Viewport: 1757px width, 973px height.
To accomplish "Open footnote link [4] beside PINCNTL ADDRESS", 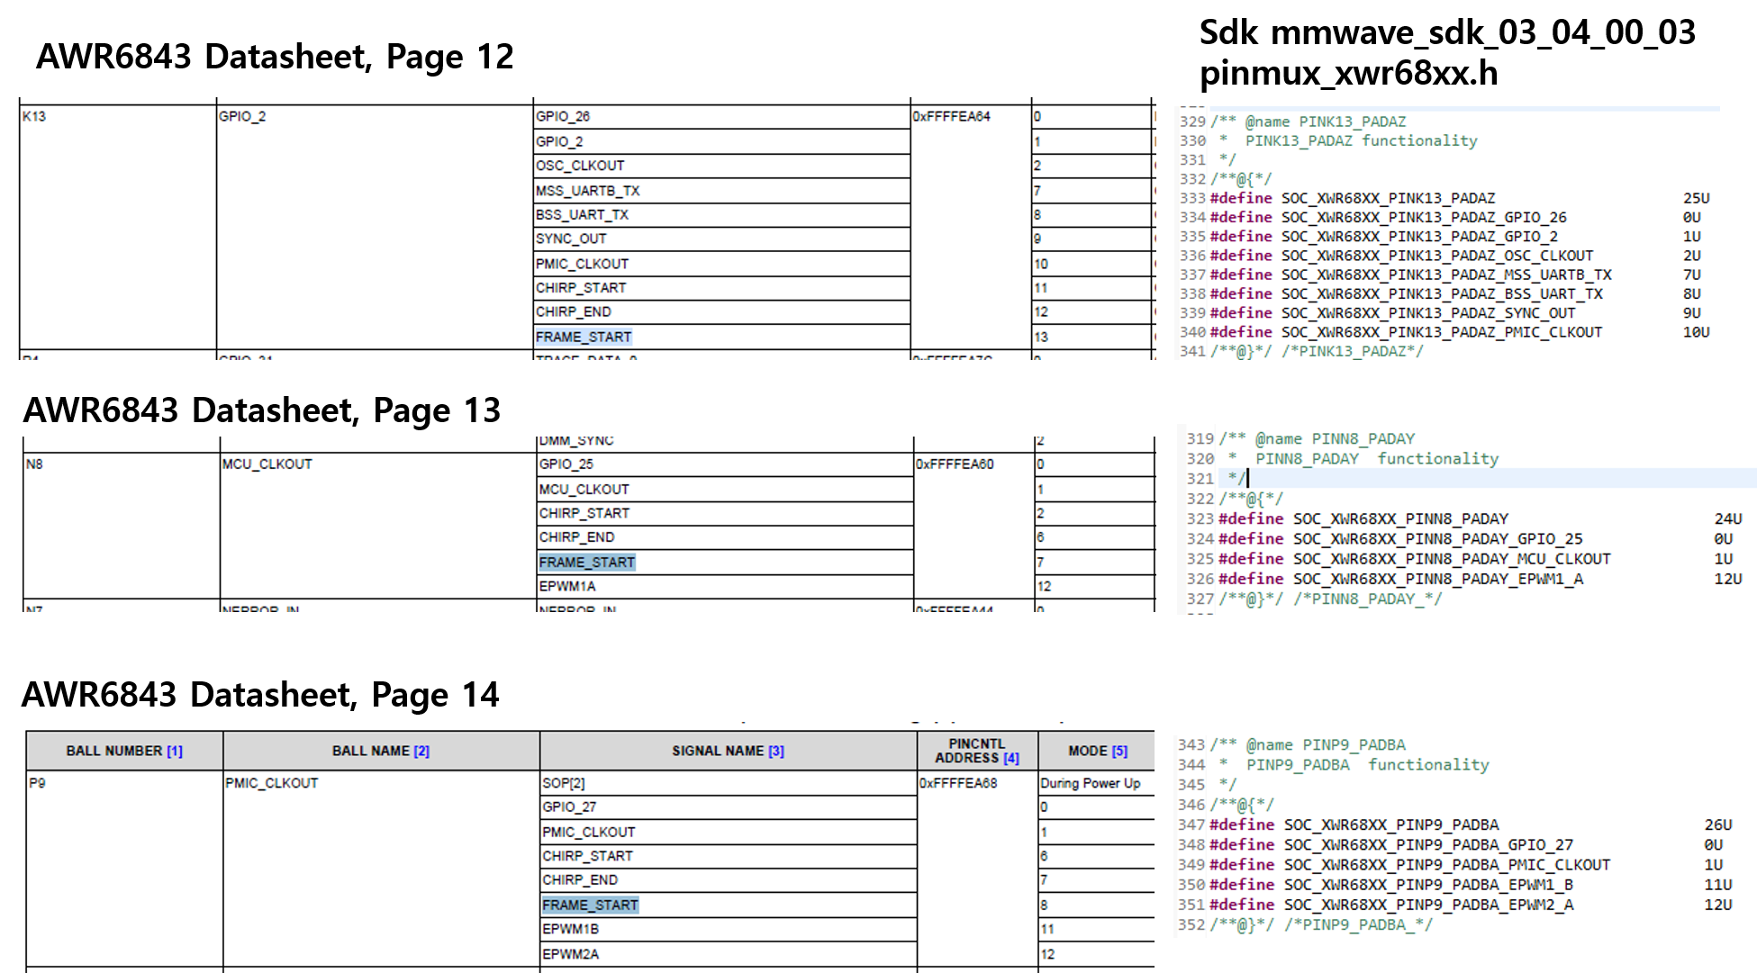I will (1011, 758).
